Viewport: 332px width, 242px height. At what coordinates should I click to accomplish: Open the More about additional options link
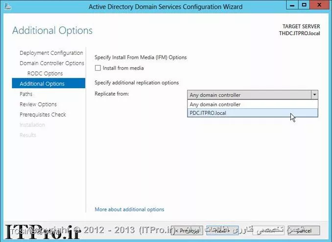tap(129, 209)
